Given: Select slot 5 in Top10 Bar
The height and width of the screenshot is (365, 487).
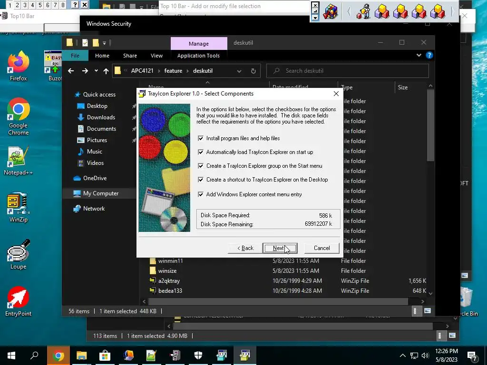Looking at the screenshot, I should [40, 5].
